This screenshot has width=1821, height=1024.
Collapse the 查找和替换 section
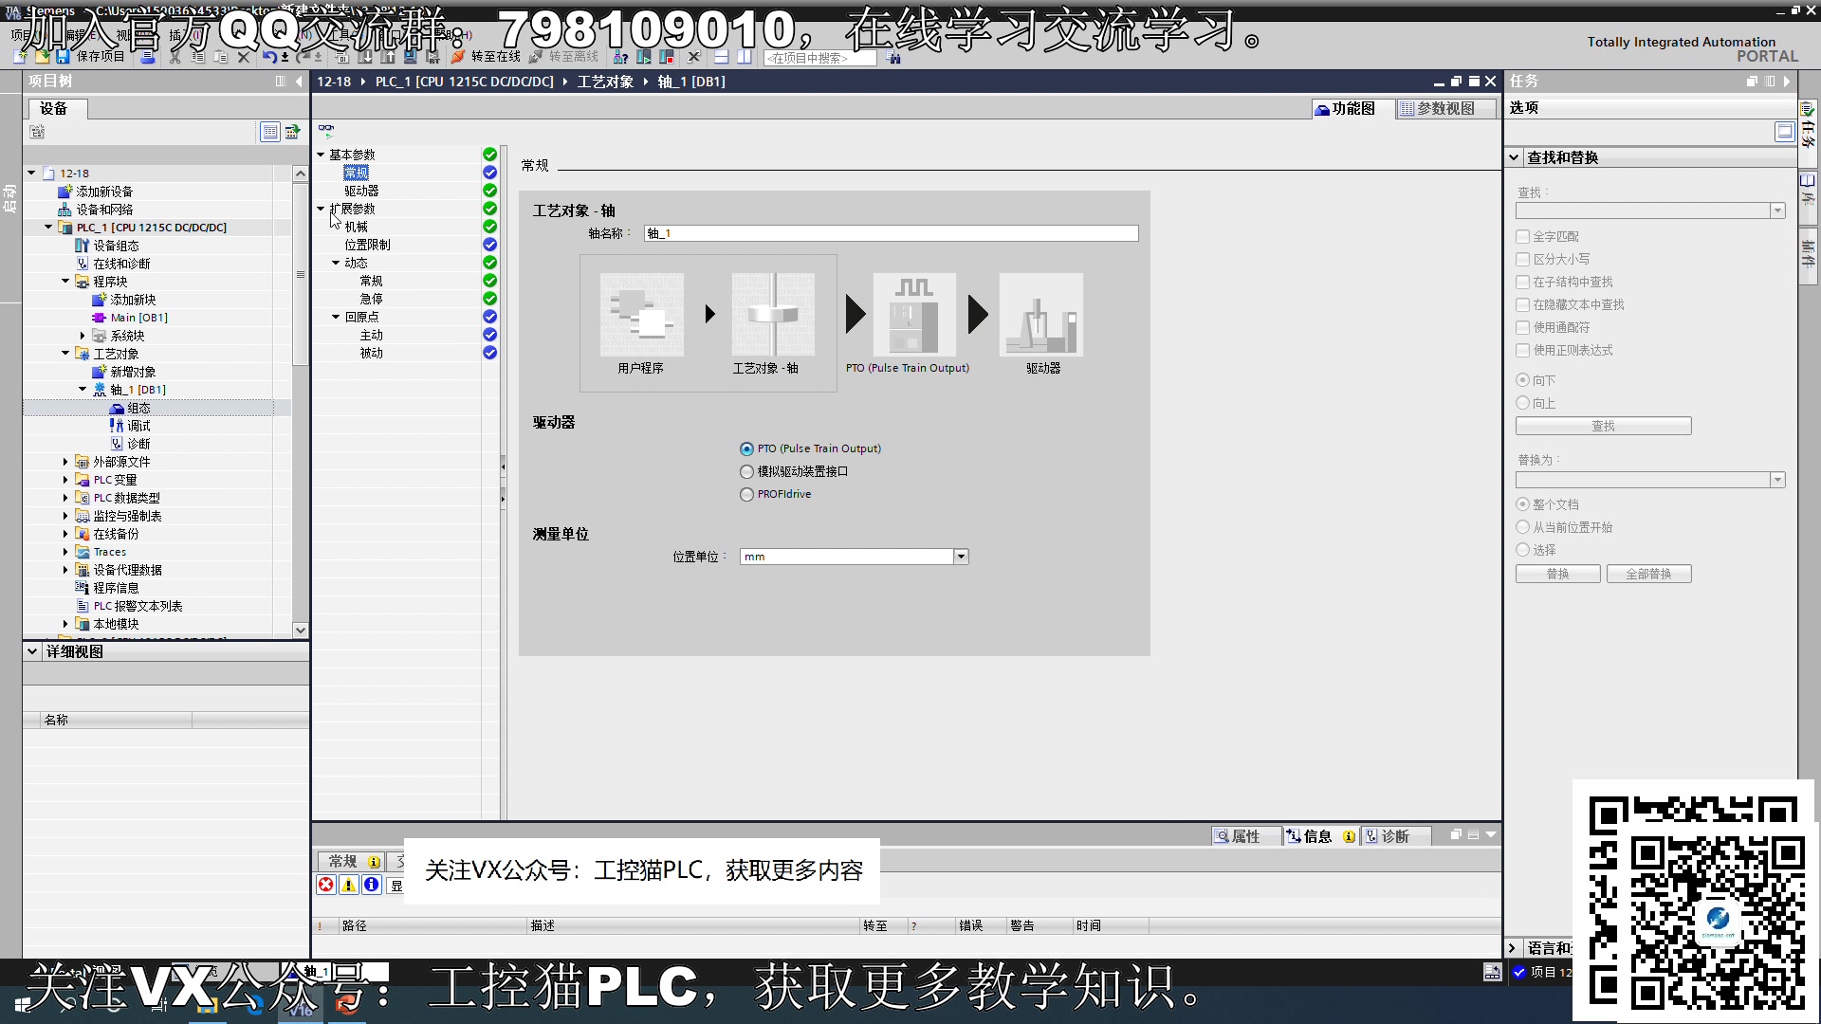tap(1515, 157)
